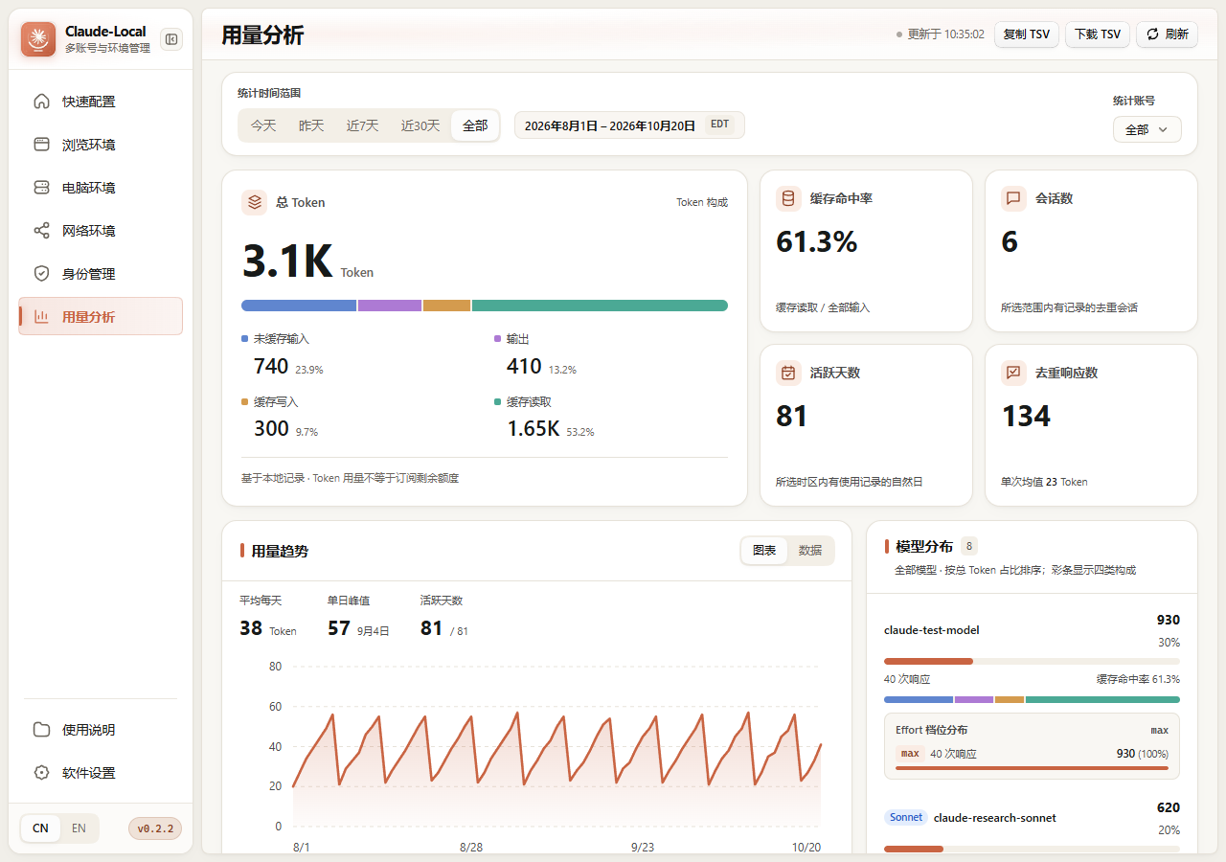Screen dimensions: 1226x862
Task: Open the date range picker 2026年8月1日 – 2026年10月20日
Action: click(x=629, y=125)
